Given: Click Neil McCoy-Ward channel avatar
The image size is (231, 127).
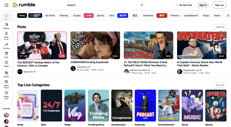Looking at the screenshot, I should [126, 72].
